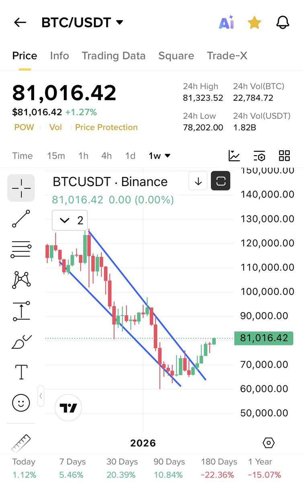
Task: Select the 90 Days performance 10.84%
Action: [x=169, y=468]
